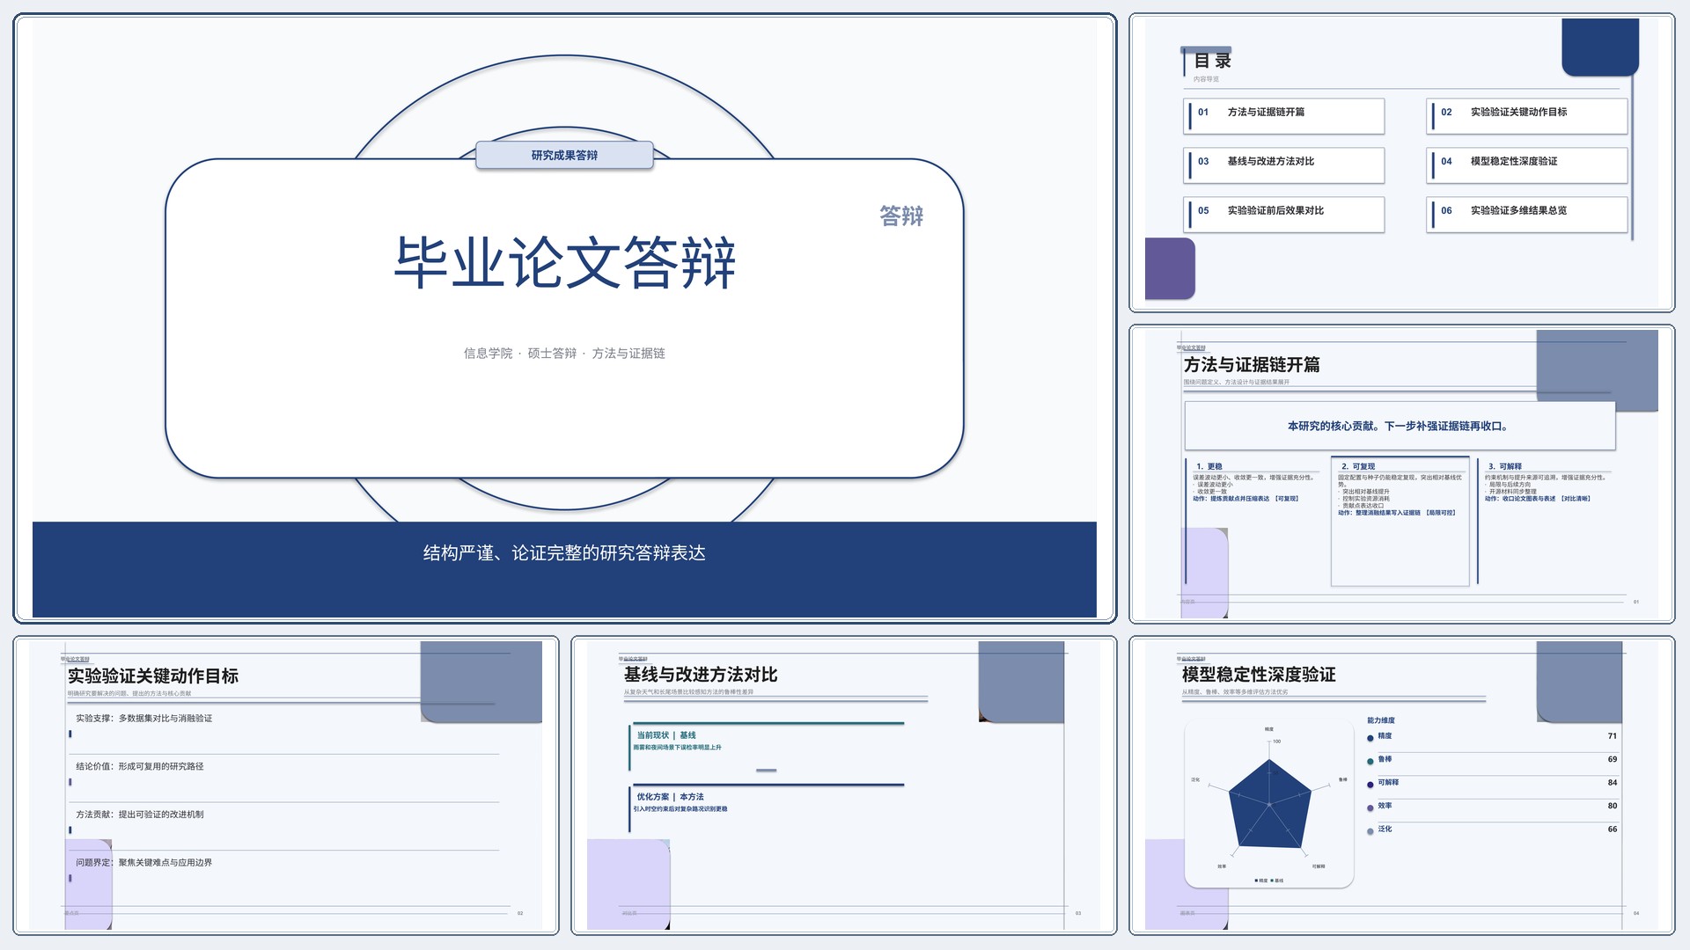Click the 泛化 legend row with value 66
This screenshot has width=1690, height=950.
[1492, 829]
